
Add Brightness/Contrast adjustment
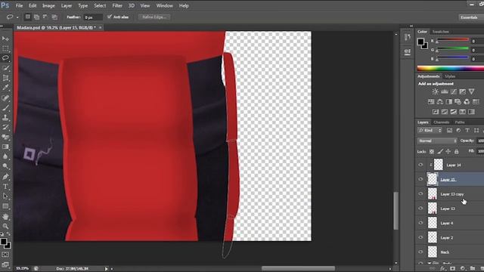pyautogui.click(x=436, y=91)
